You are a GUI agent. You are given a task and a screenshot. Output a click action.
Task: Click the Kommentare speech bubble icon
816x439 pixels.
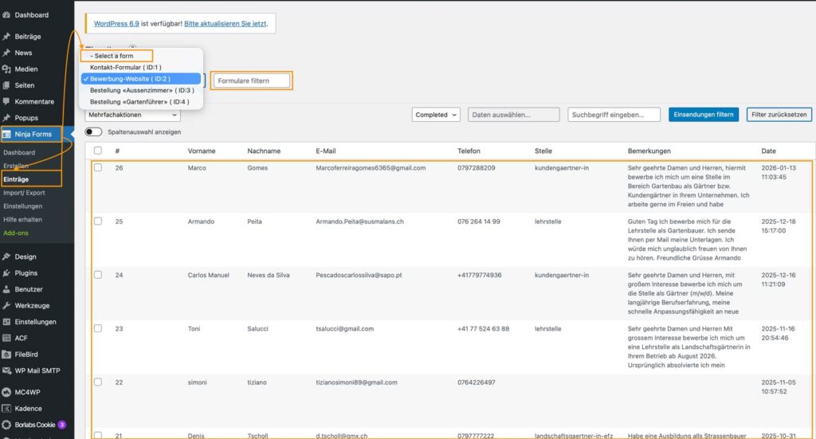(7, 102)
